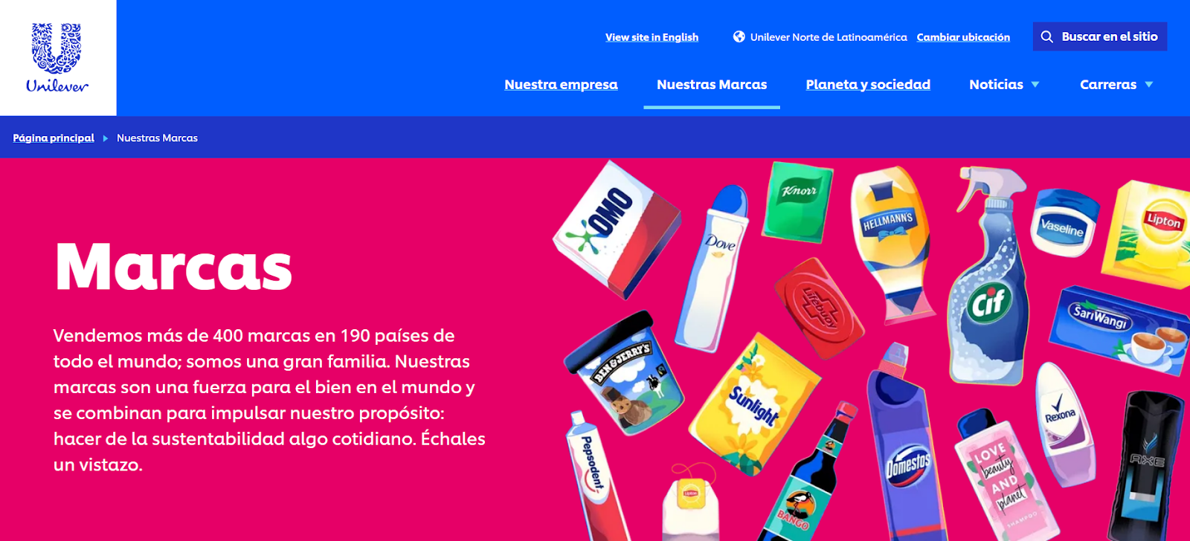
Task: Click the Vaseline jar illustration
Action: 1065,223
